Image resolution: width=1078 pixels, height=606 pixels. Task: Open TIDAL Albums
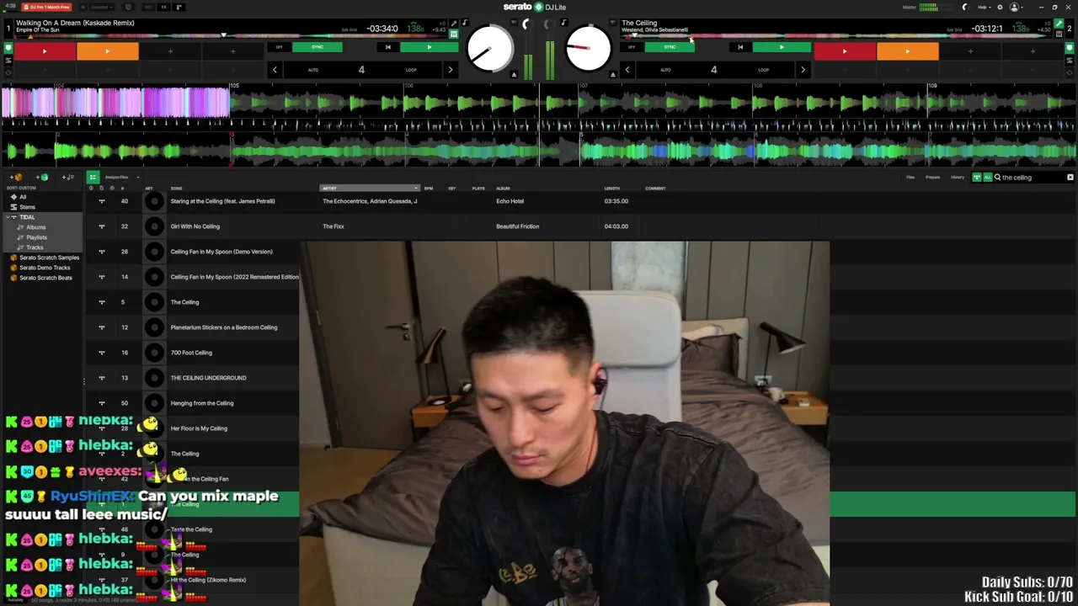[35, 227]
